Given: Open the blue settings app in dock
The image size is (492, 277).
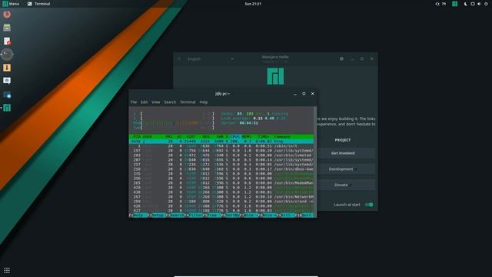Looking at the screenshot, I should pos(7,95).
